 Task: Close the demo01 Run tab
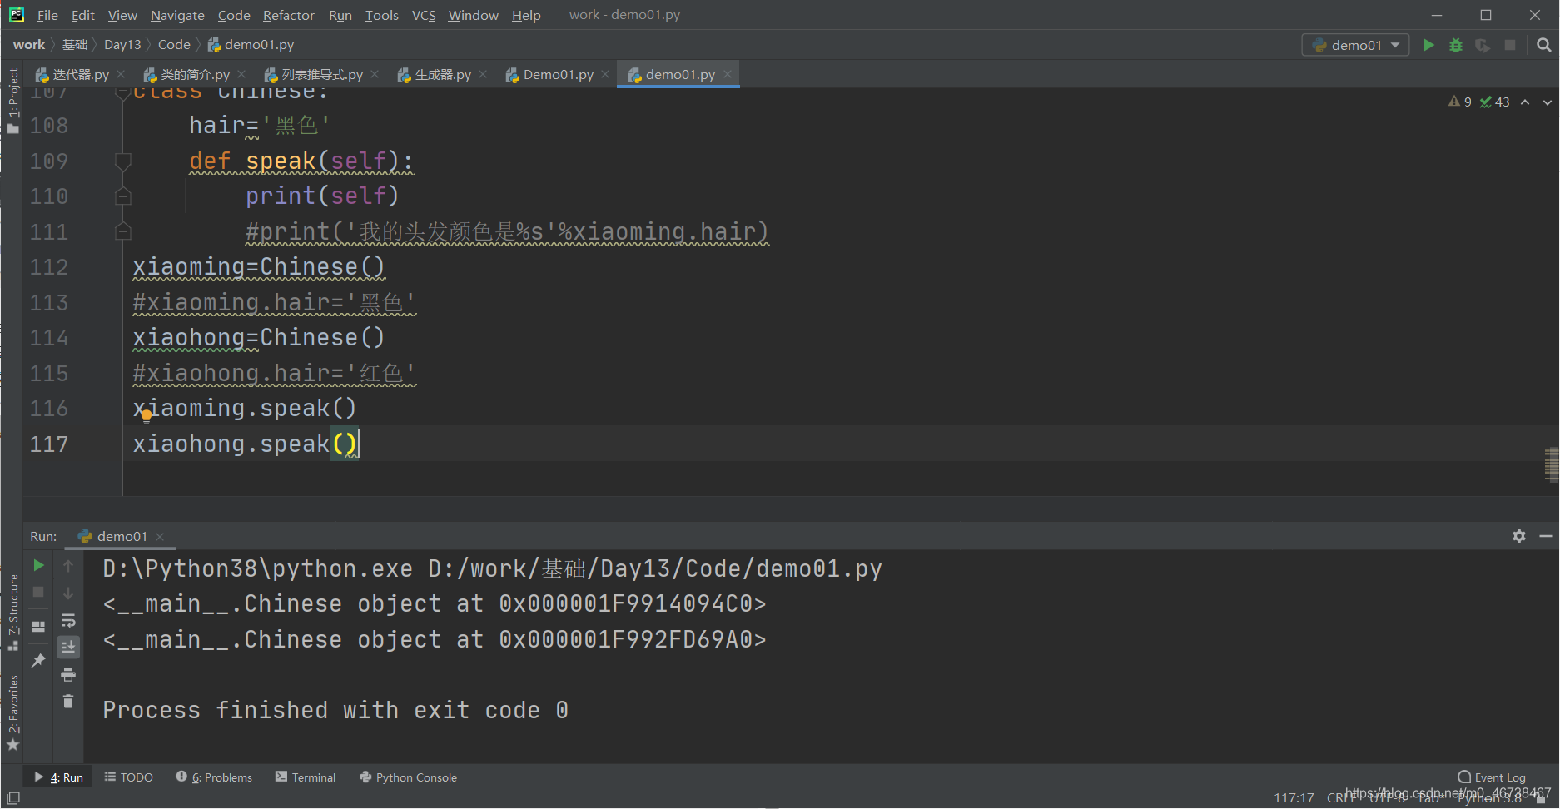click(x=160, y=537)
